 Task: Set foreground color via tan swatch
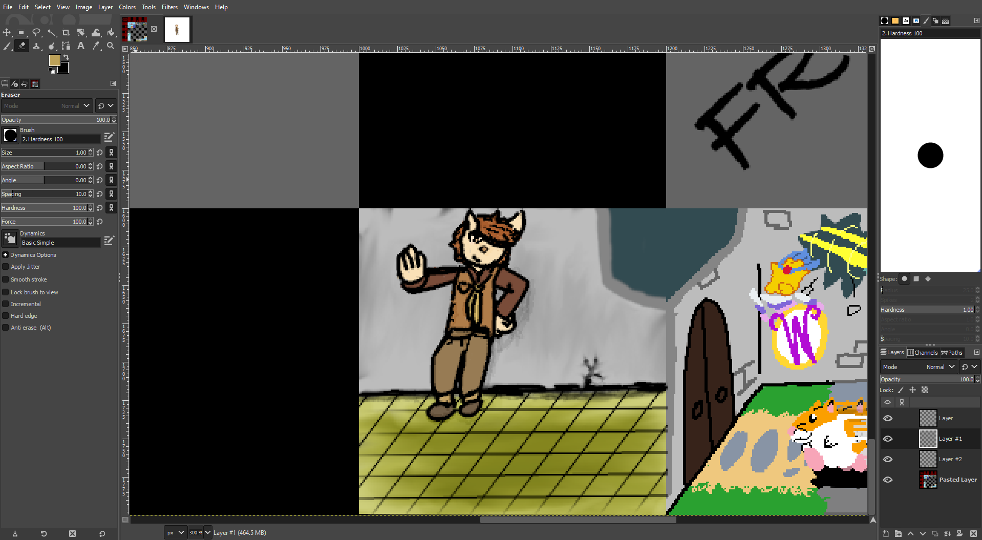tap(54, 60)
